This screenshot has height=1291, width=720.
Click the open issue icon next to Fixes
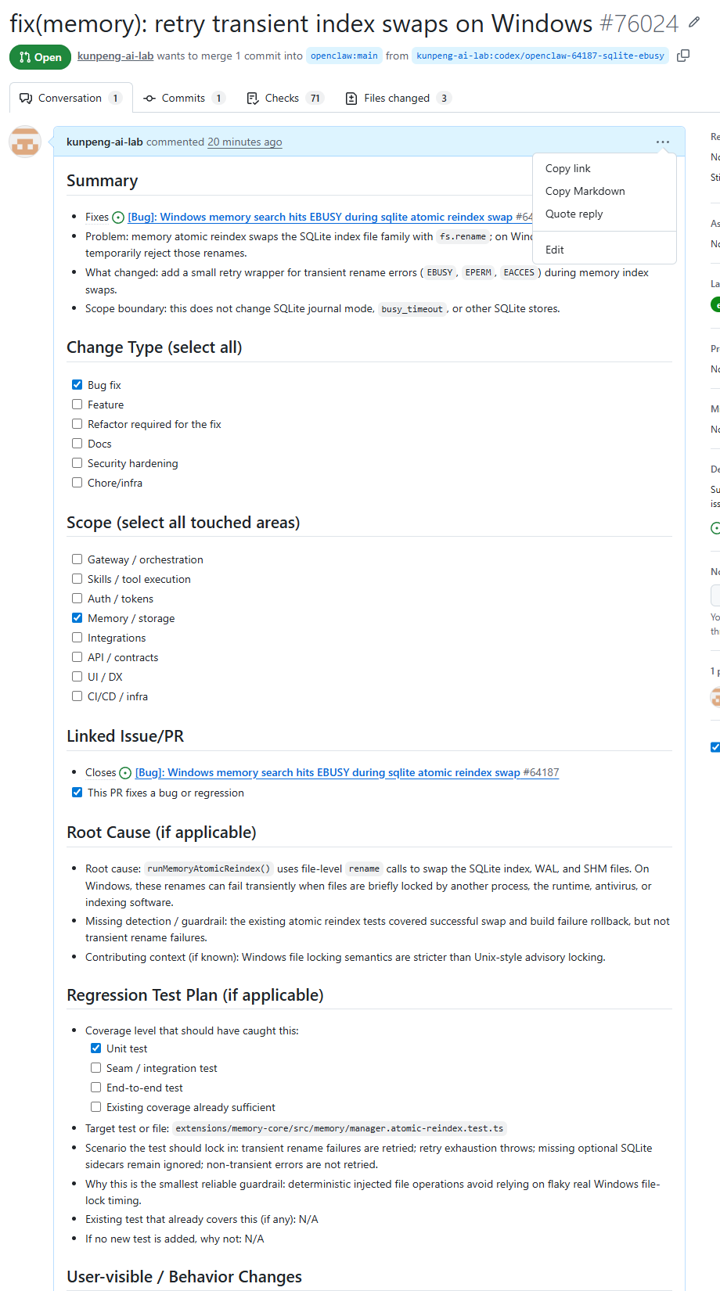click(118, 218)
